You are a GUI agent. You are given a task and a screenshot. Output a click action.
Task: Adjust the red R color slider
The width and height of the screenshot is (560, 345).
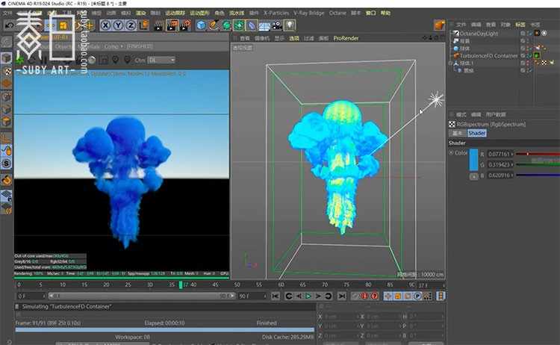pos(538,154)
